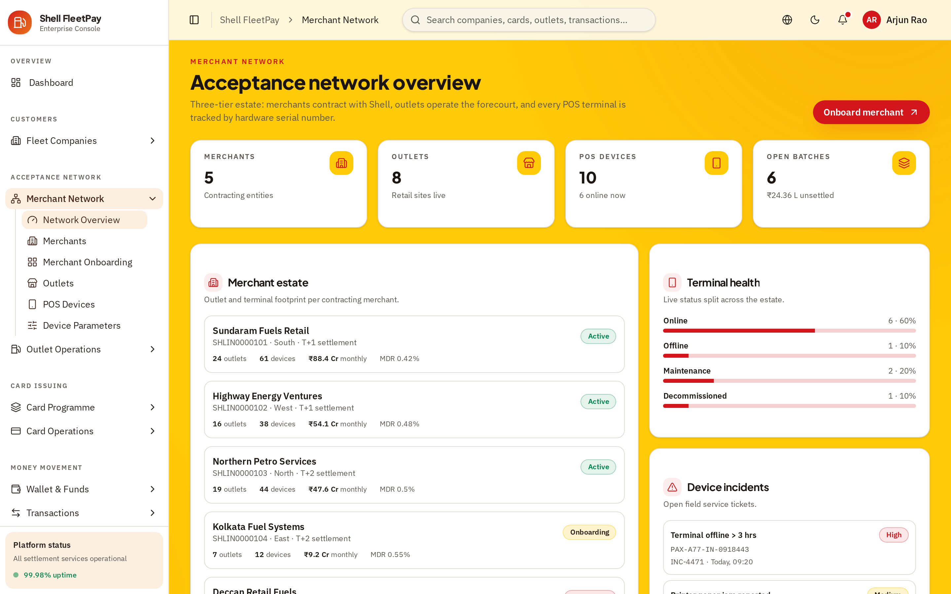Click the Shell FleetPay breadcrumb link
Image resolution: width=951 pixels, height=594 pixels.
coord(249,20)
